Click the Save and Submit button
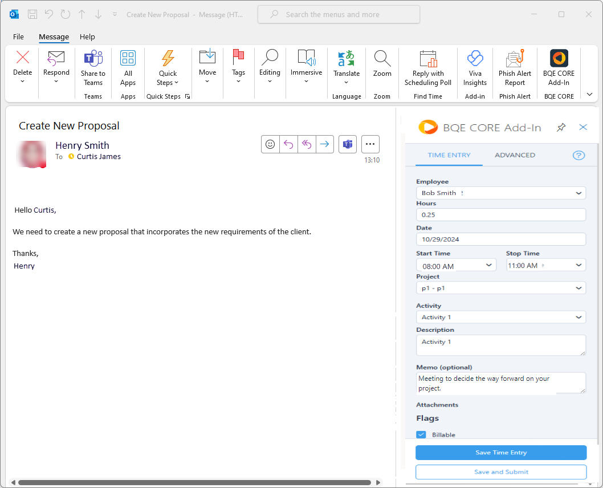The width and height of the screenshot is (603, 488). [x=501, y=472]
